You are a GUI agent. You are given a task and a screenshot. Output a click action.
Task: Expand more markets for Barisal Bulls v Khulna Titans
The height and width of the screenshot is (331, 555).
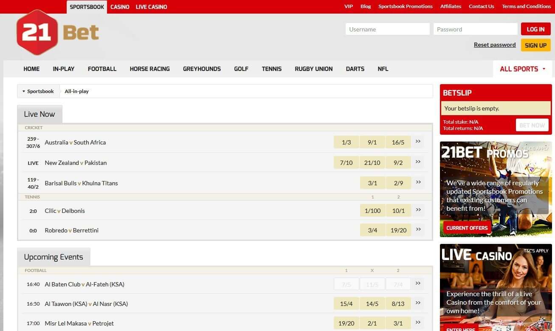click(418, 182)
